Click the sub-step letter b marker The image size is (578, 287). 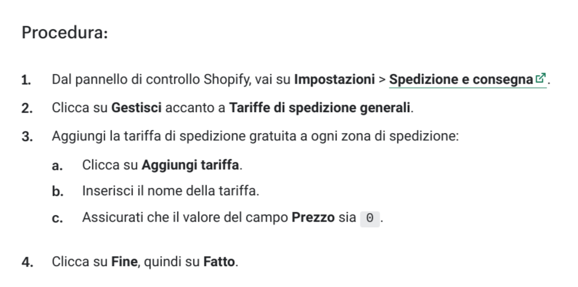point(57,192)
